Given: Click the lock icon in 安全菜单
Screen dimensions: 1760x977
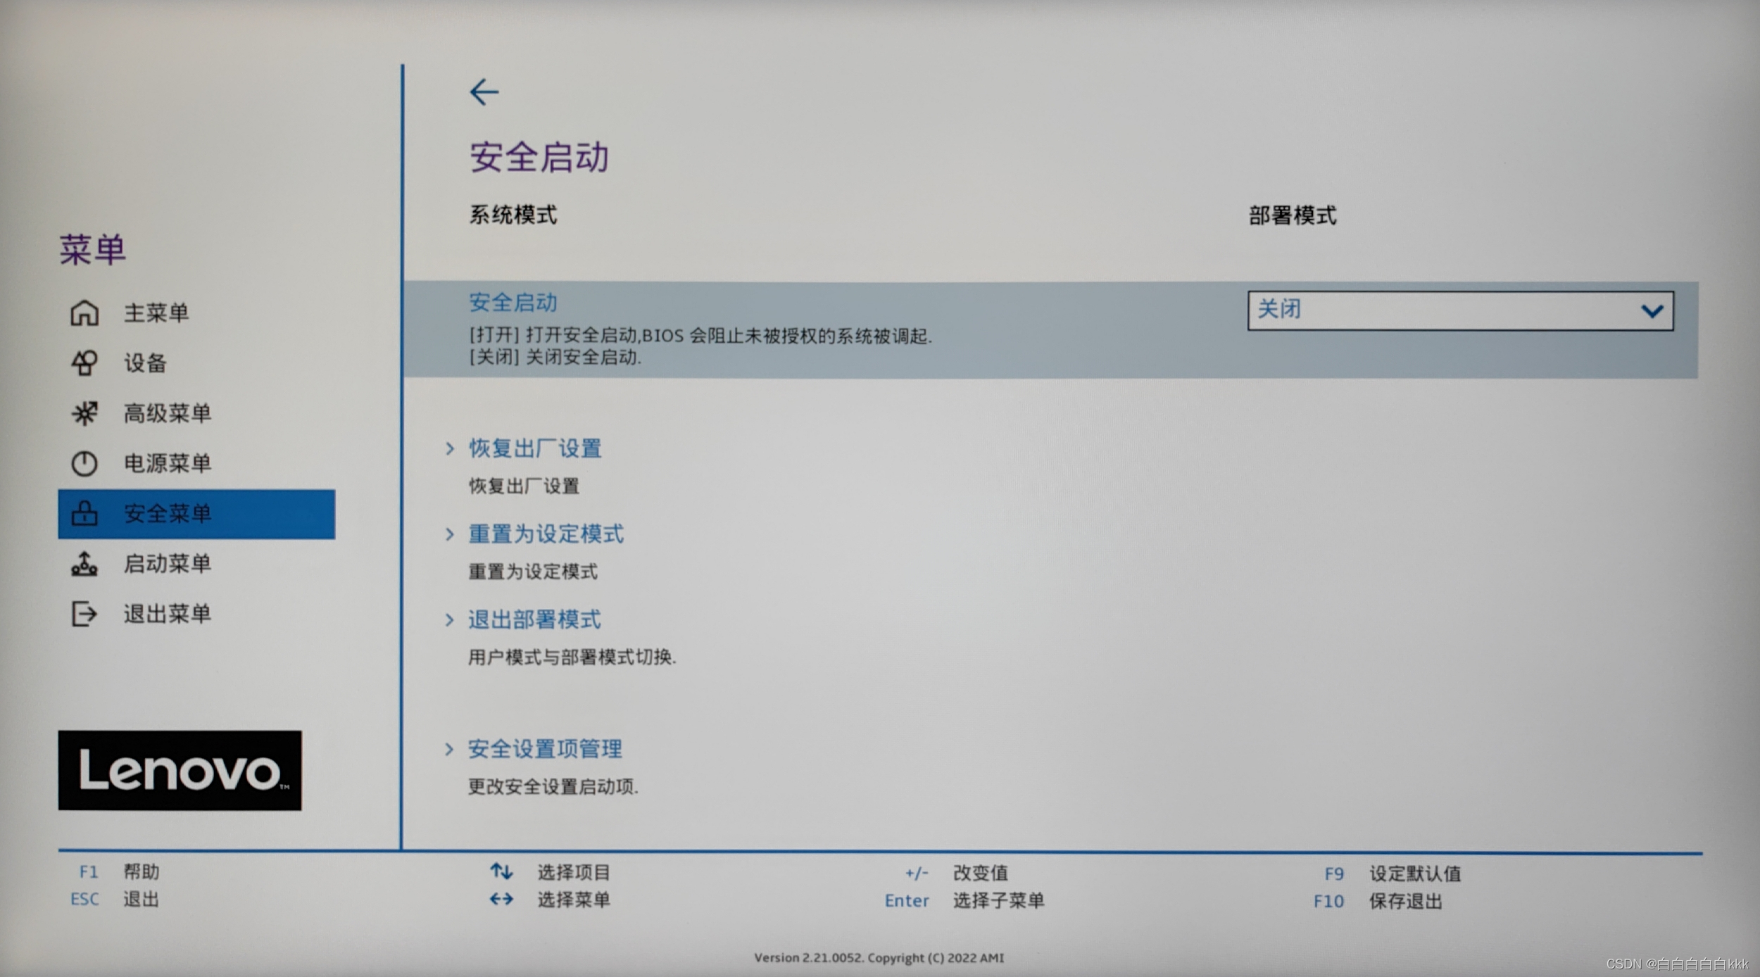Looking at the screenshot, I should click(x=84, y=514).
